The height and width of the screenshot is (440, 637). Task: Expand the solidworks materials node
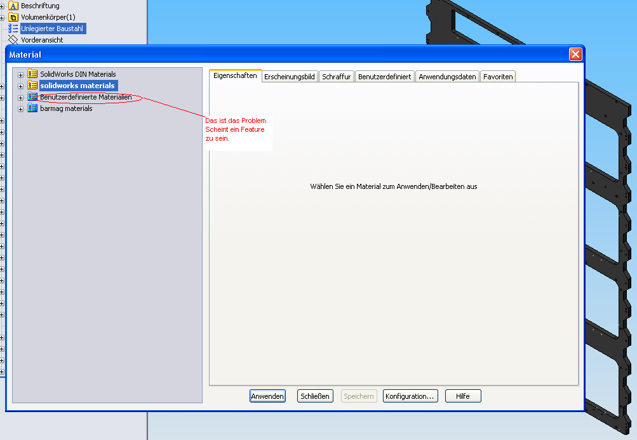tap(20, 86)
